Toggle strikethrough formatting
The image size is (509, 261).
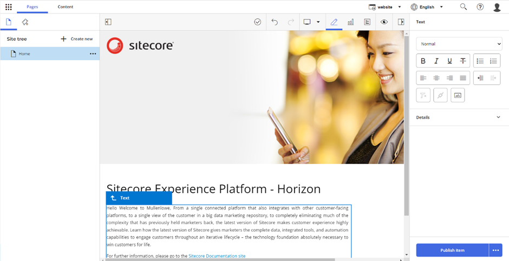463,61
